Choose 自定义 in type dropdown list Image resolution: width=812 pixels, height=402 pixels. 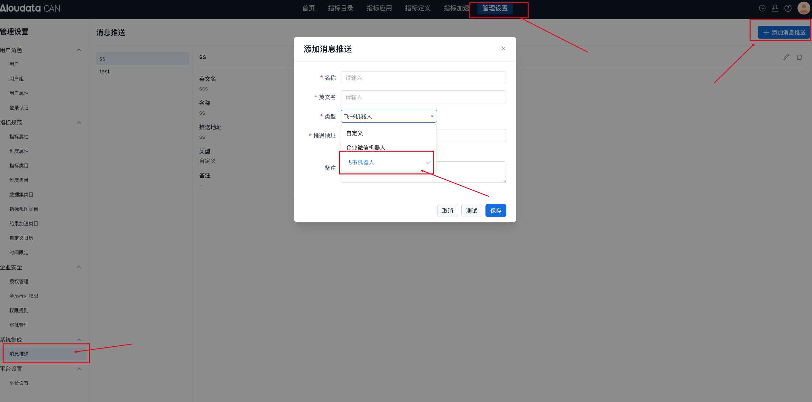click(x=355, y=133)
